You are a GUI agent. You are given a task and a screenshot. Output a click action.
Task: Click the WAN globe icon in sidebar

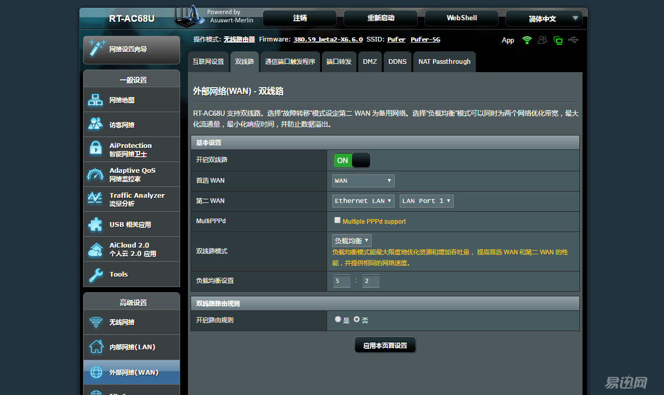pyautogui.click(x=96, y=372)
